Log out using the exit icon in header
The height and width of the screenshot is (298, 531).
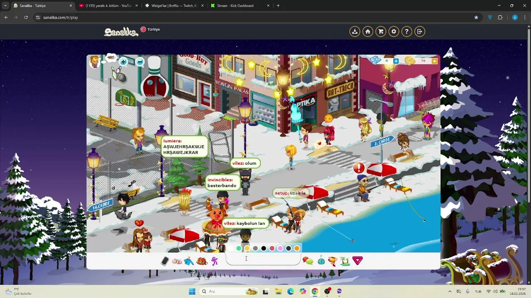419,31
